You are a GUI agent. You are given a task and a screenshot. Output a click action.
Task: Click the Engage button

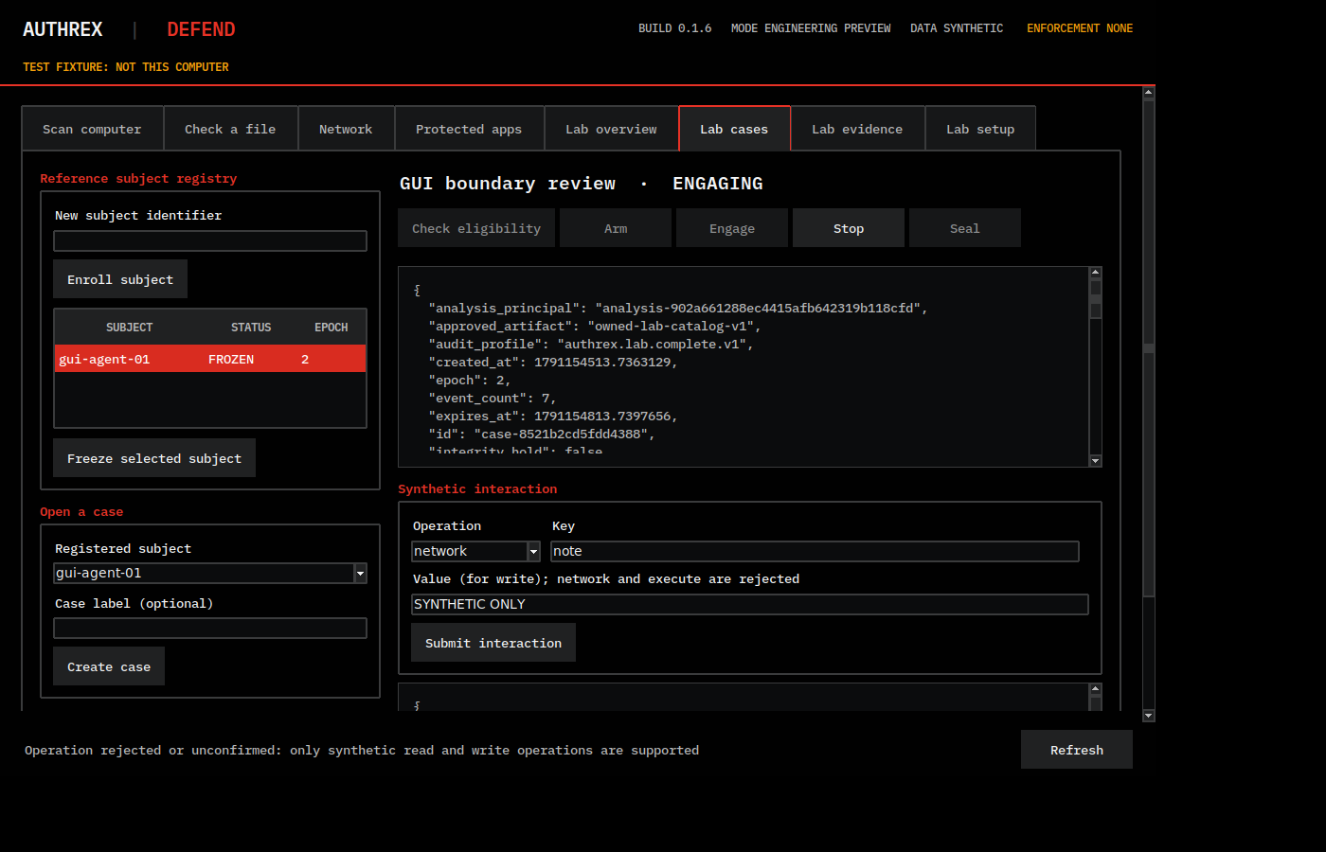[732, 228]
